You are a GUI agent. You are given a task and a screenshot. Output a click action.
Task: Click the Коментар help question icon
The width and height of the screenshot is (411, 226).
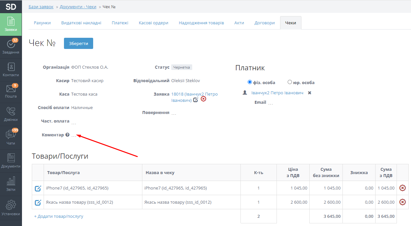[67, 135]
